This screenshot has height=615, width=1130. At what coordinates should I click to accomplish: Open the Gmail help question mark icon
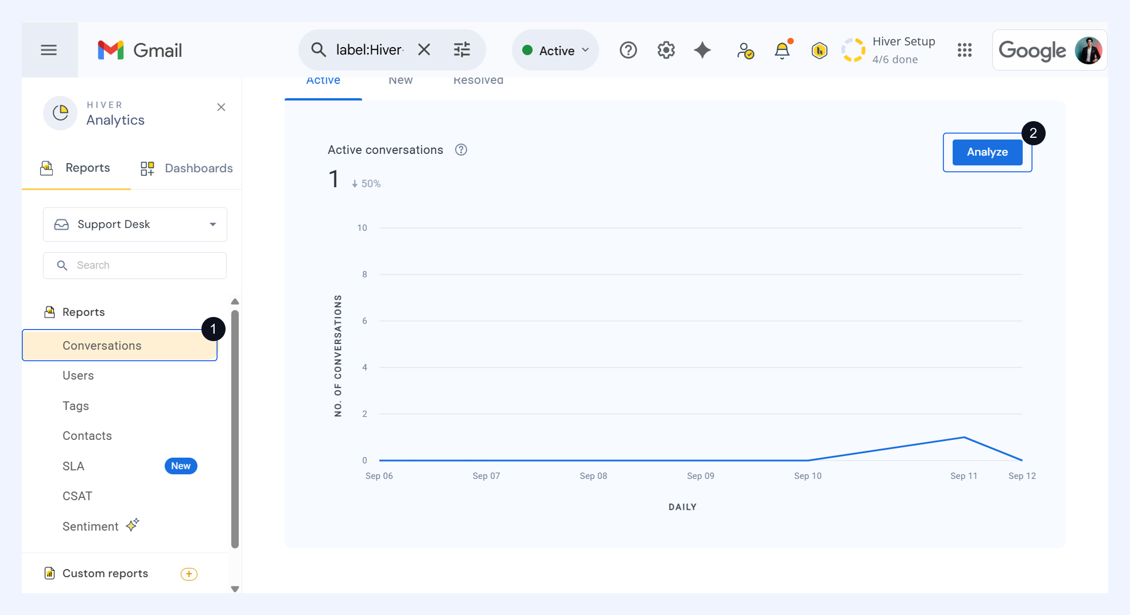tap(628, 51)
